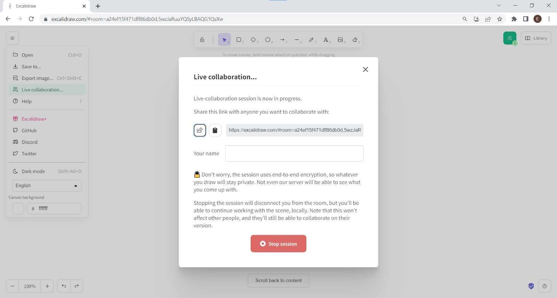Click the browser back arrow
Image resolution: width=557 pixels, height=298 pixels.
(8, 19)
